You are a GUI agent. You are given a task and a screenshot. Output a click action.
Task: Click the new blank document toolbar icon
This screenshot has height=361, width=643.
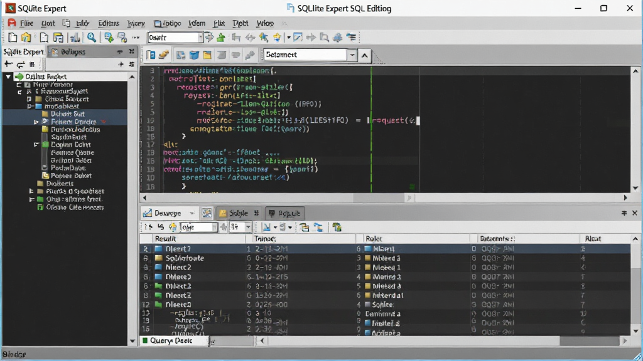pos(13,38)
